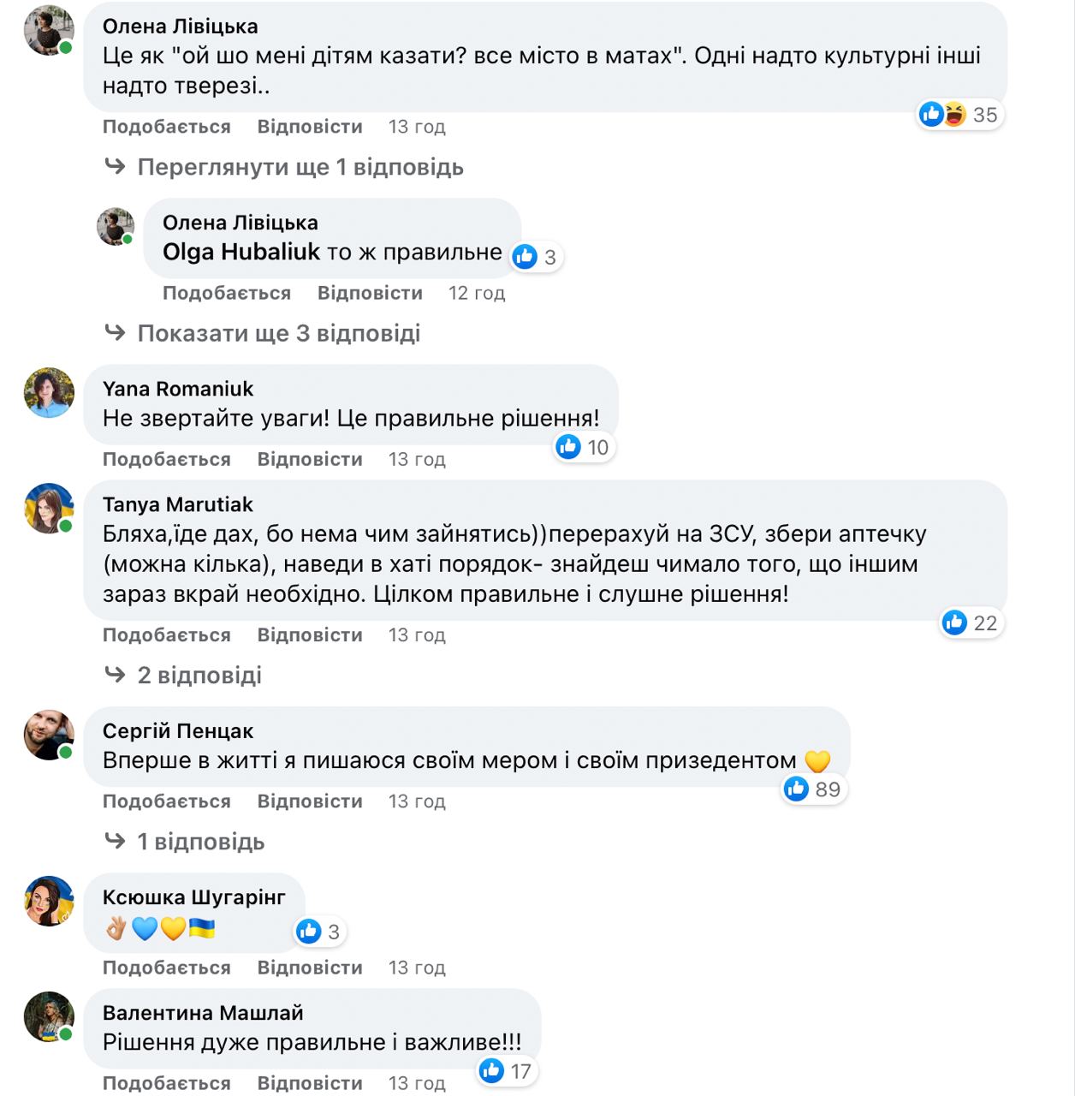The image size is (1075, 1096).
Task: Click the like icon with count 17
Action: point(491,1070)
